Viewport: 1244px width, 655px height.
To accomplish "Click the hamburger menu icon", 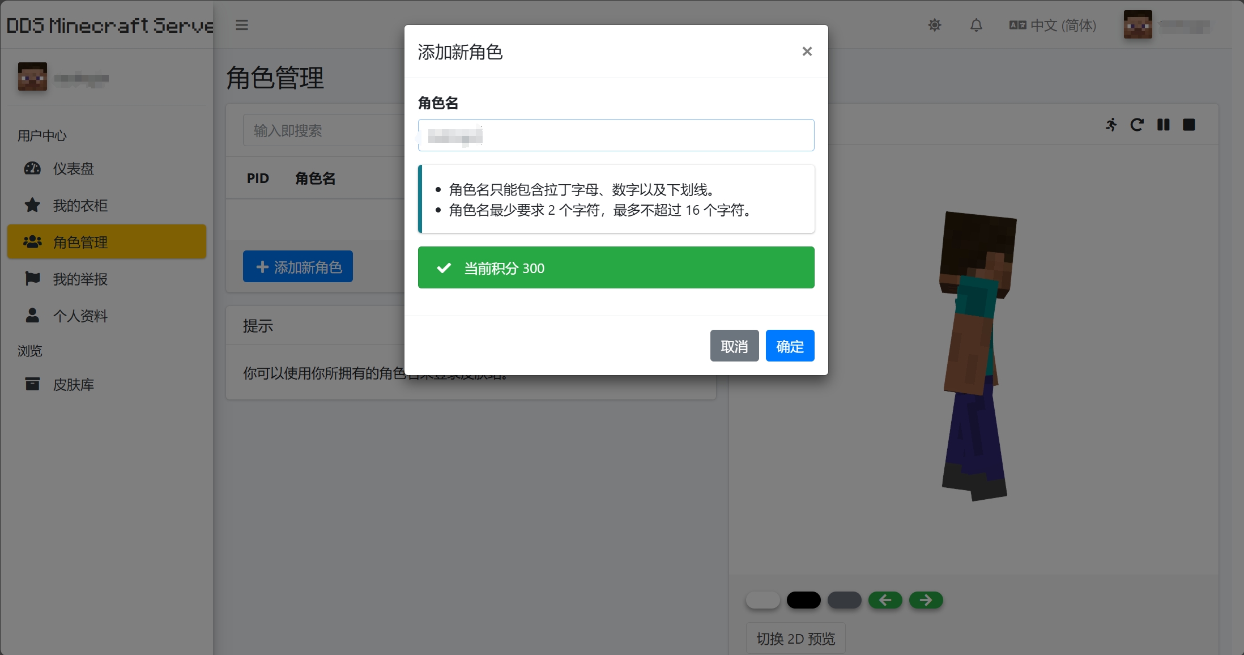I will [242, 25].
